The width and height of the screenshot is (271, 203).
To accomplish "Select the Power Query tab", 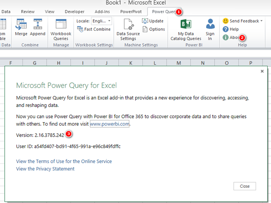I will [164, 12].
